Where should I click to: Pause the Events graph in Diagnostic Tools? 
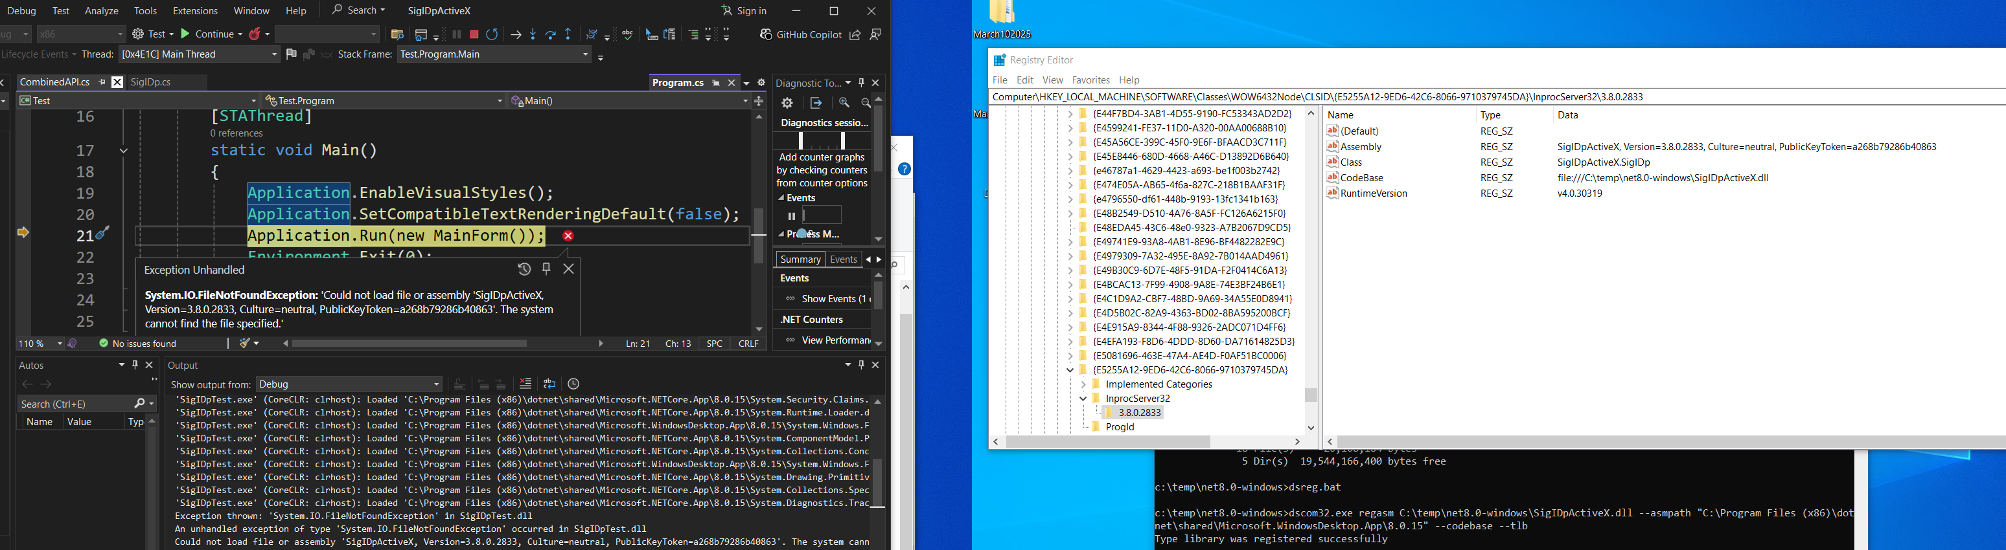[x=791, y=216]
